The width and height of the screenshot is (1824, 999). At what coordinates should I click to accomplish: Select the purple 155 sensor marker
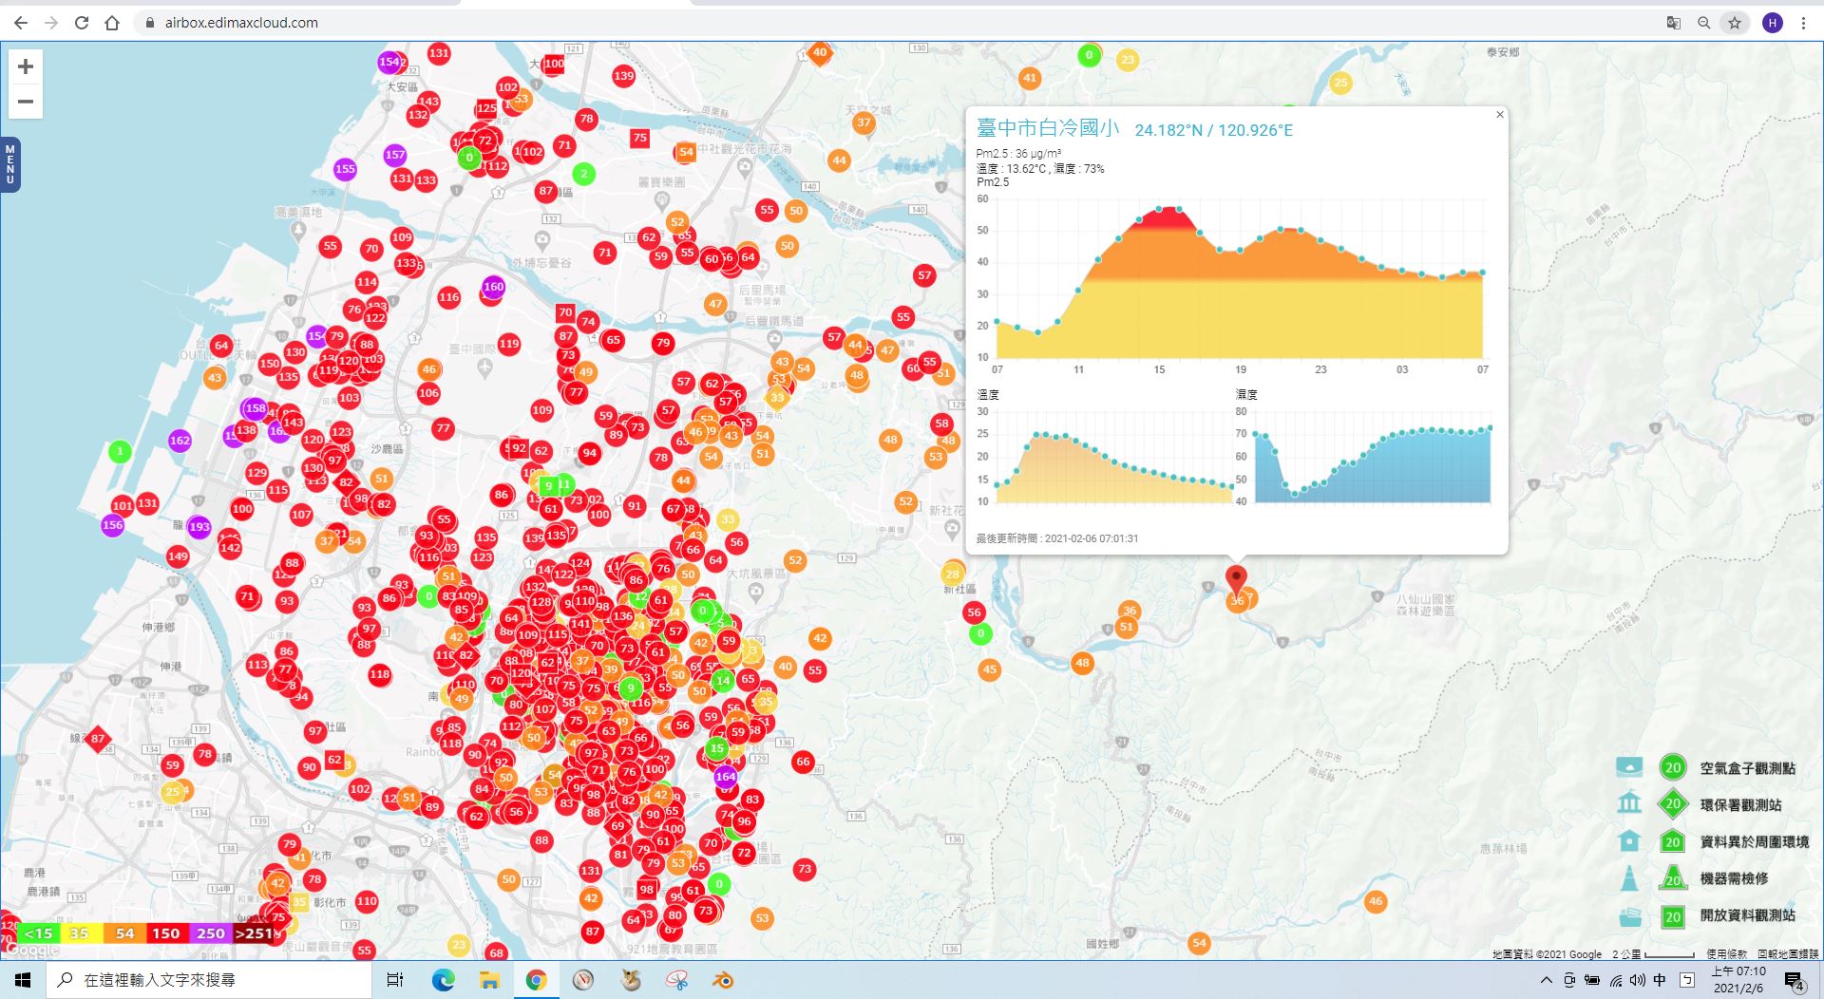pos(345,169)
